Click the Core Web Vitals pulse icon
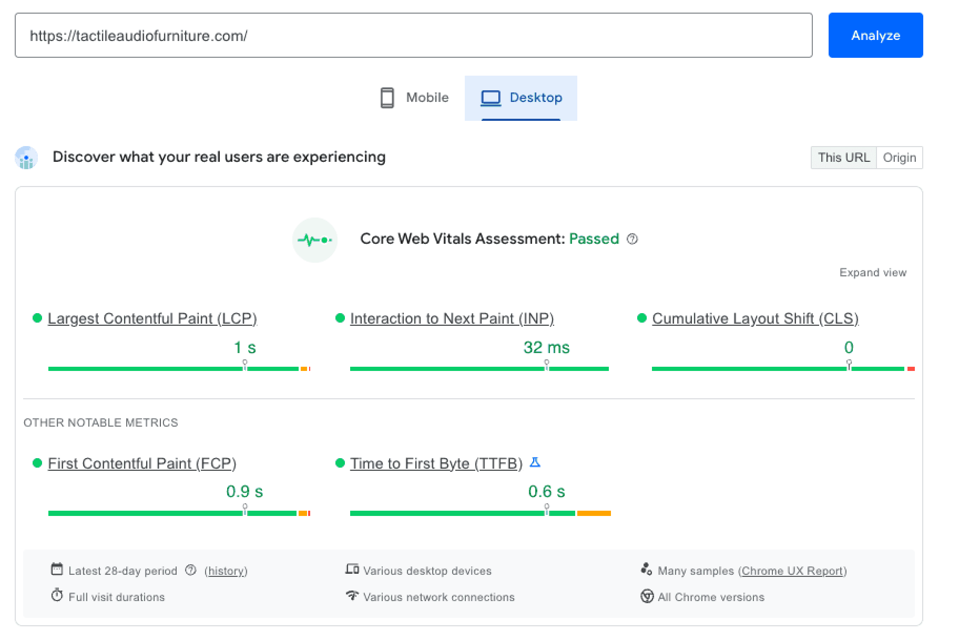 314,240
